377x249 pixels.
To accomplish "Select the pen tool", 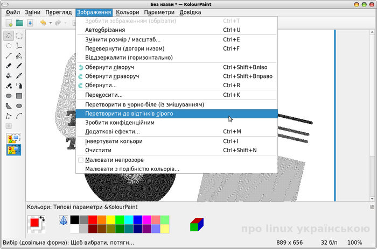I will pos(19,56).
